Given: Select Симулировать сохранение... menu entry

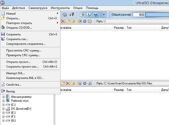Looking at the screenshot, I should (x=30, y=44).
